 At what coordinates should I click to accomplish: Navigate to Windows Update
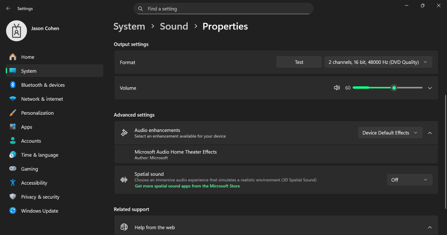click(40, 211)
